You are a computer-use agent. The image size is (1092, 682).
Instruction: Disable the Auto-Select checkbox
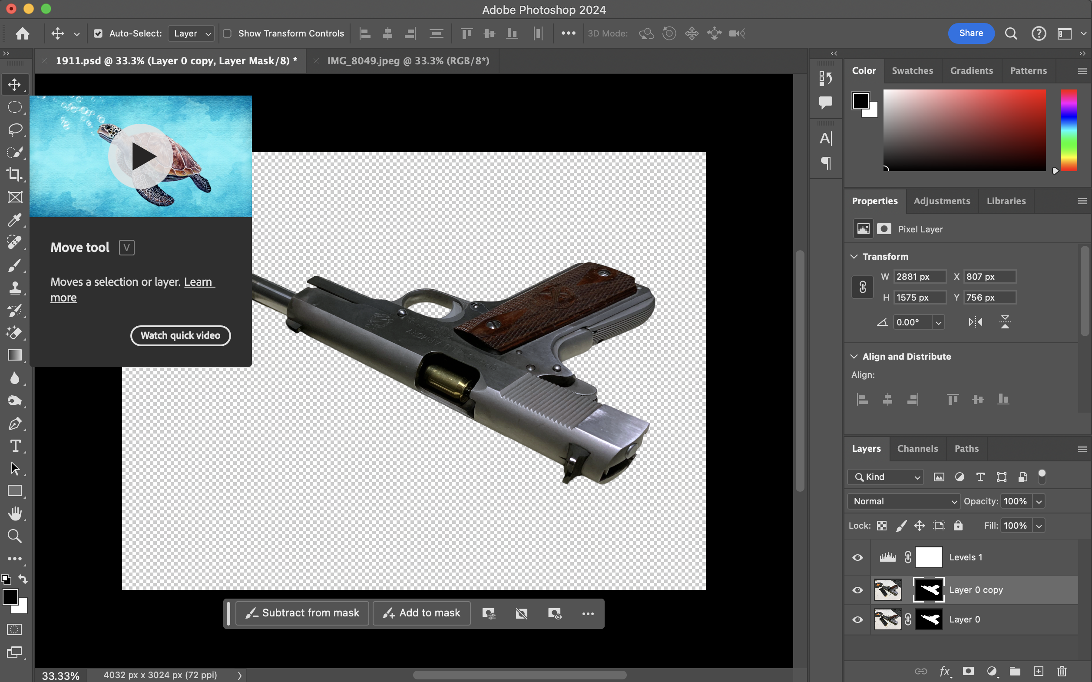click(x=98, y=33)
